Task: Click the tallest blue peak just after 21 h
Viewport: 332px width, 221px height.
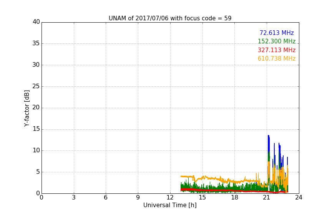Action: tap(269, 136)
